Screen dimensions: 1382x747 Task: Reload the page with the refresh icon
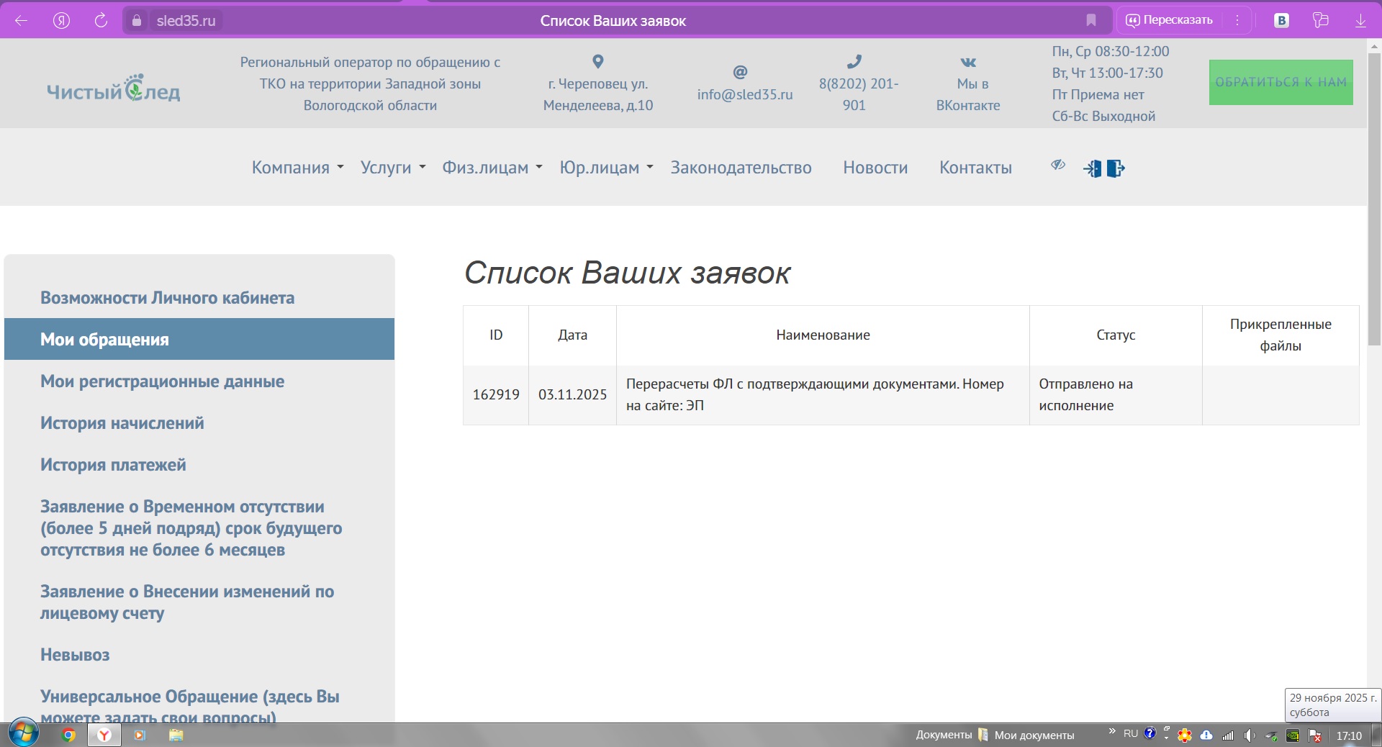point(101,20)
